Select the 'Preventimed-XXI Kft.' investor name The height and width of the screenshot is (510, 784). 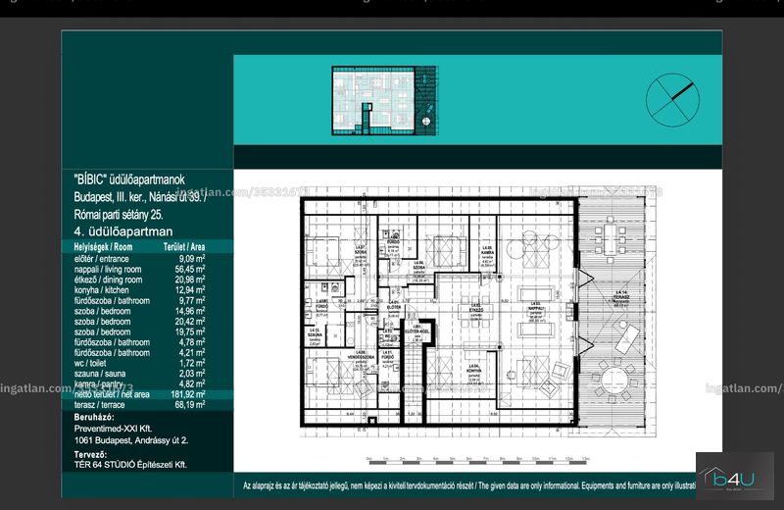pyautogui.click(x=113, y=429)
